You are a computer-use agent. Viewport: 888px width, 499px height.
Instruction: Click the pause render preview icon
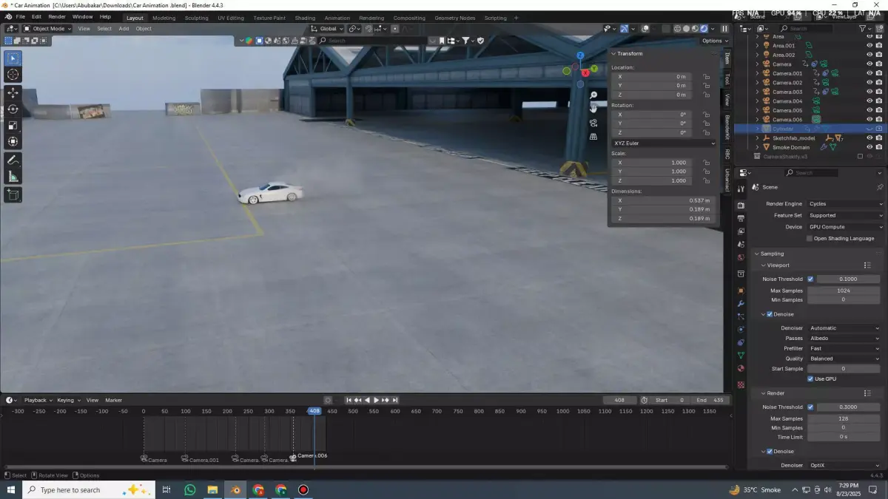pos(724,29)
